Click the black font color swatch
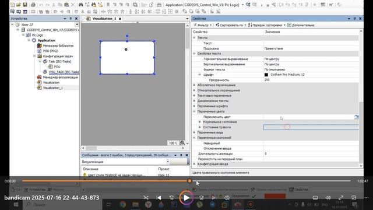Screen dimensions: 373x210 (x=266, y=75)
